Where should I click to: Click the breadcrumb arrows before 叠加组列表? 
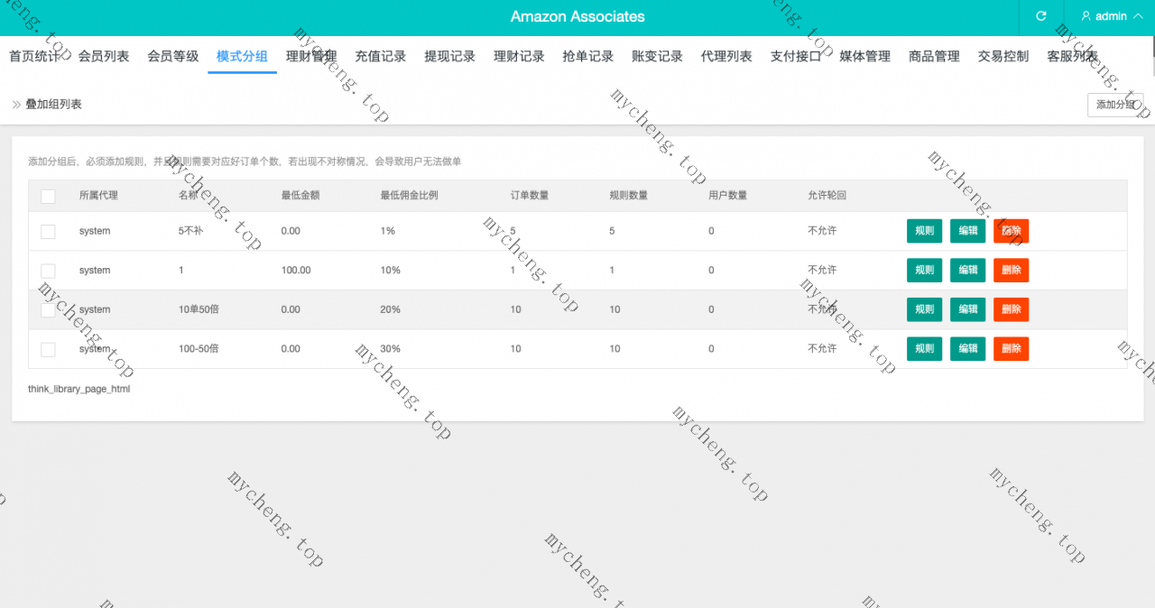pos(16,105)
